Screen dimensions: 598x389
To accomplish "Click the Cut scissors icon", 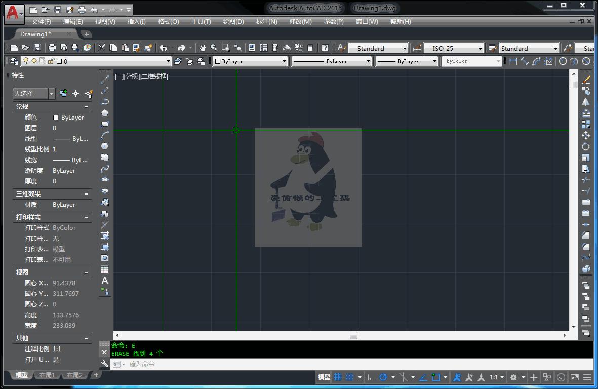I will (x=102, y=48).
